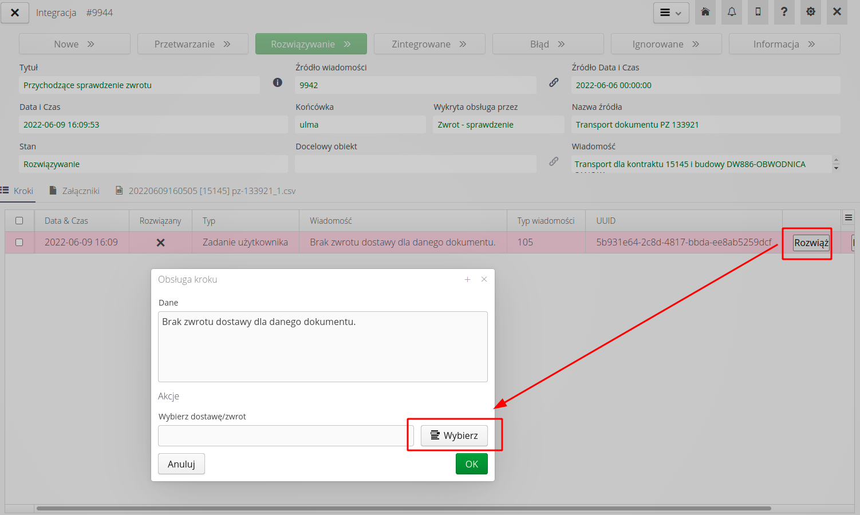
Task: Open help using the question mark icon
Action: [784, 12]
